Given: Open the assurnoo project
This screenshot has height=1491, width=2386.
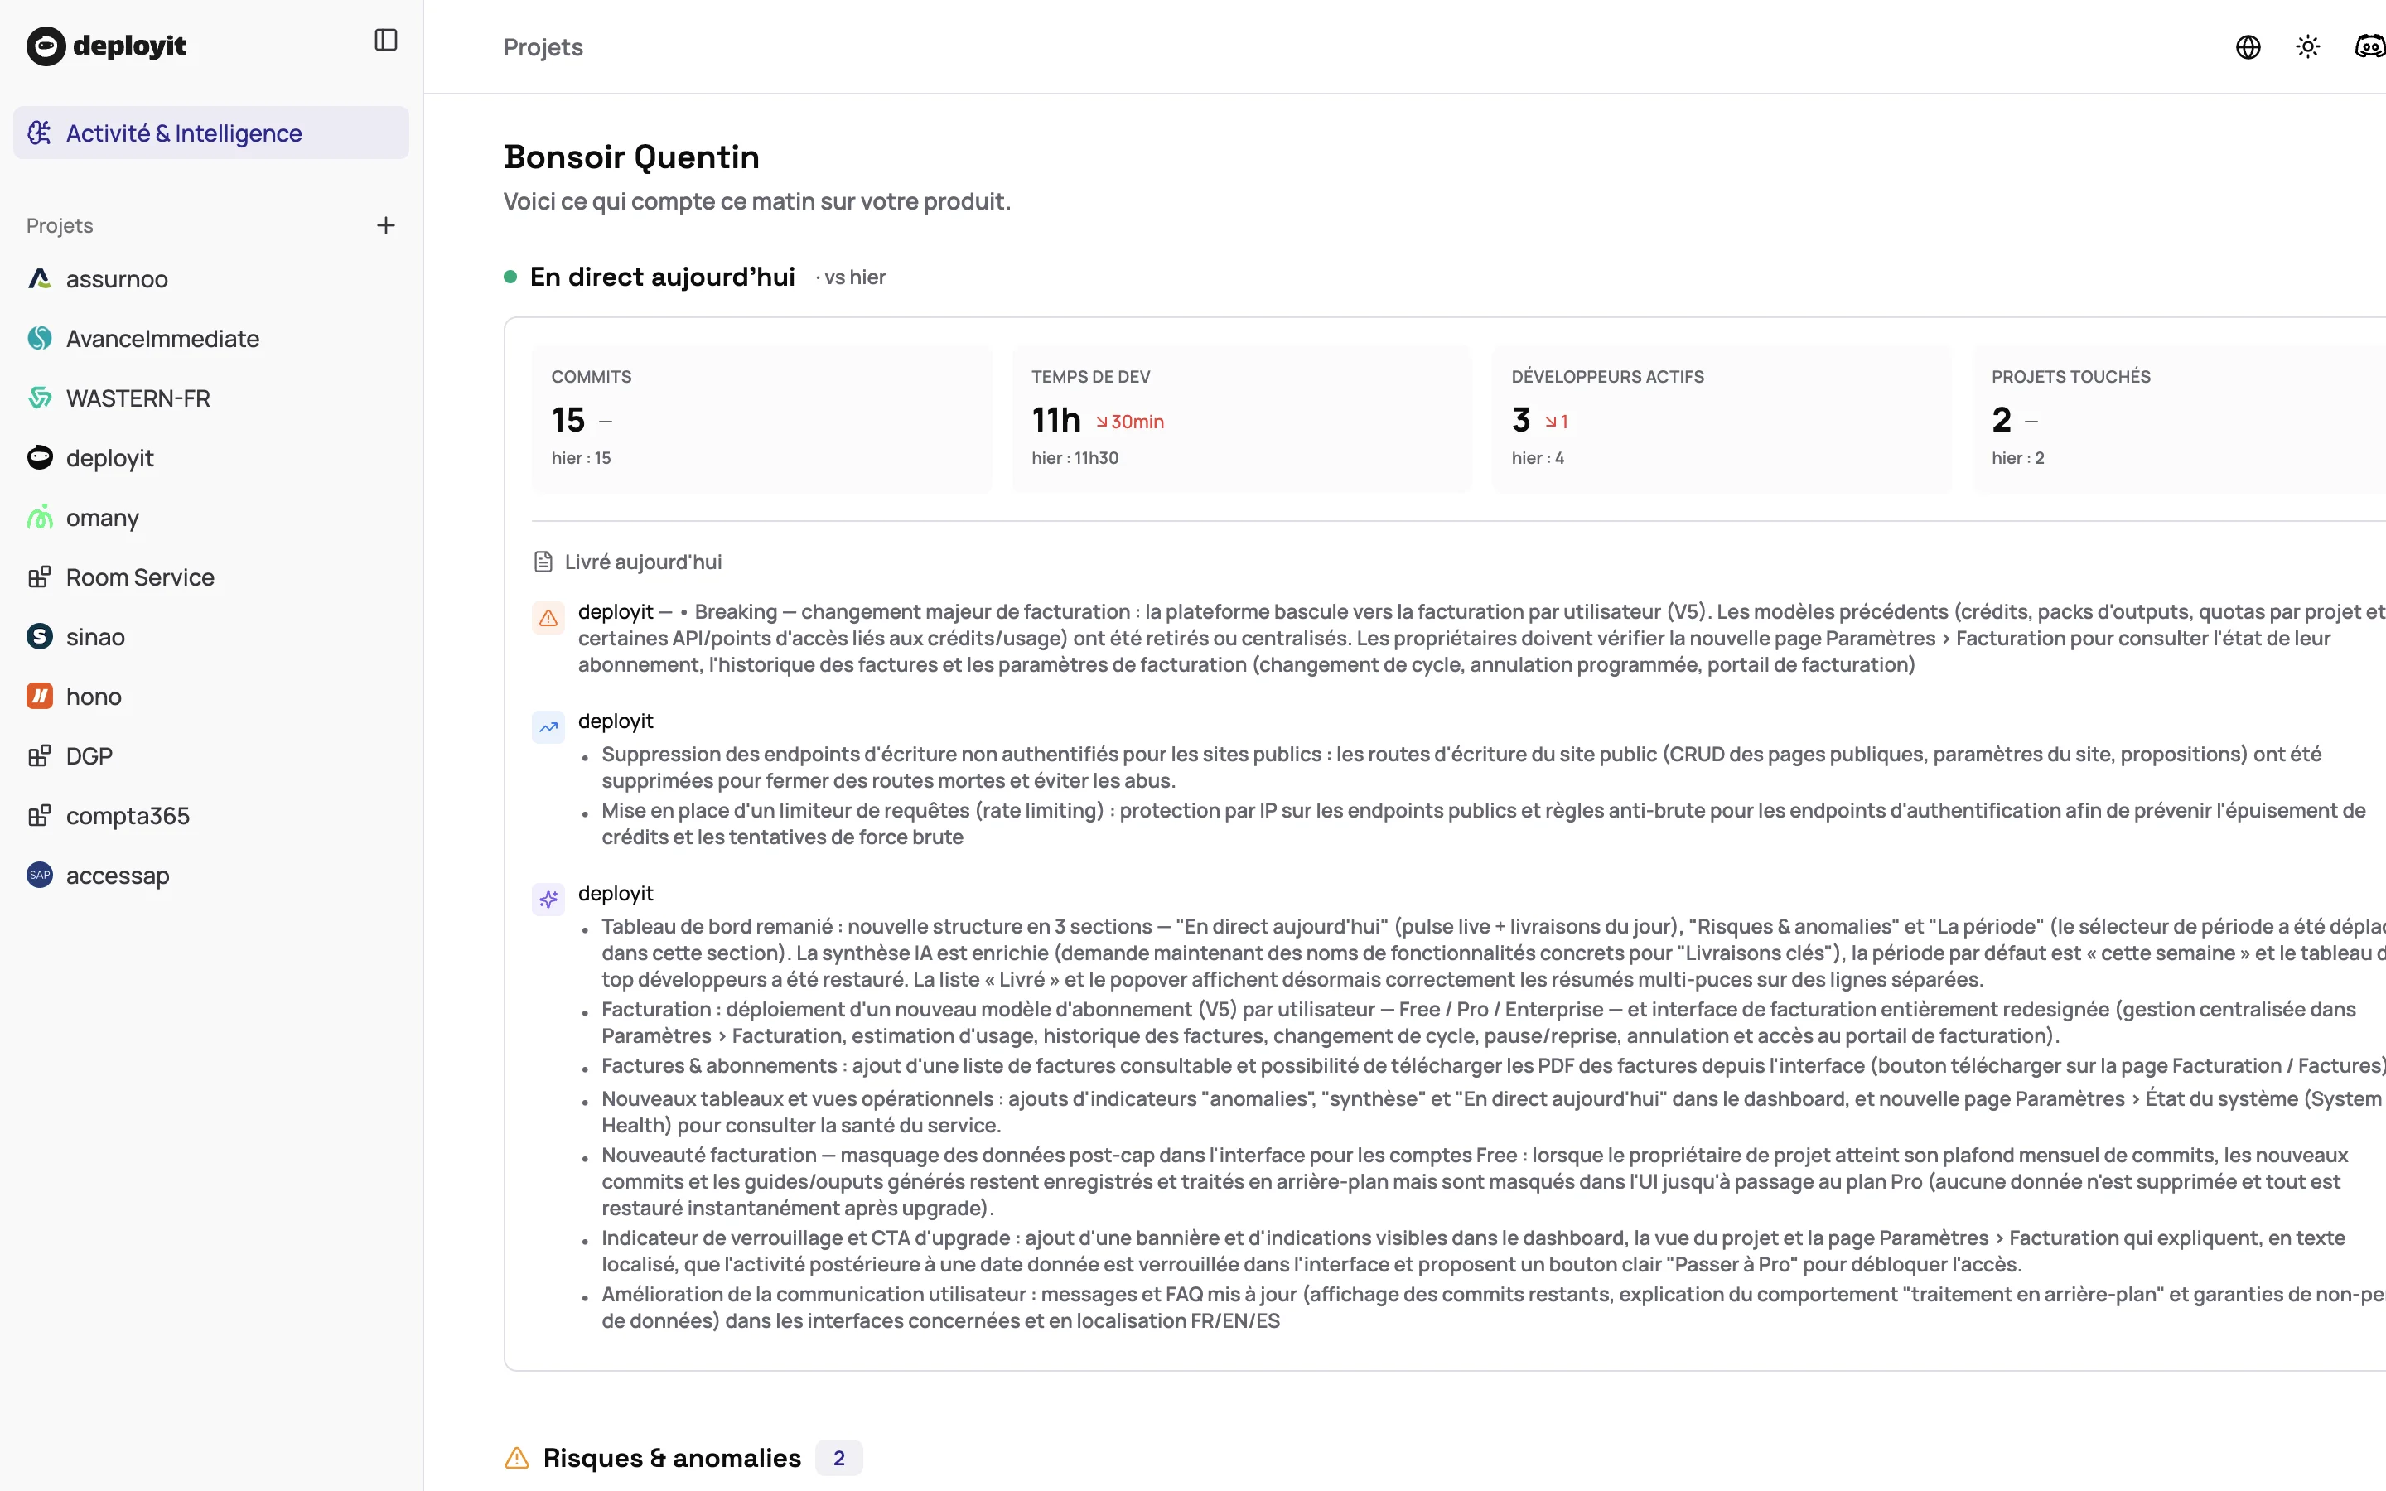Looking at the screenshot, I should point(116,279).
